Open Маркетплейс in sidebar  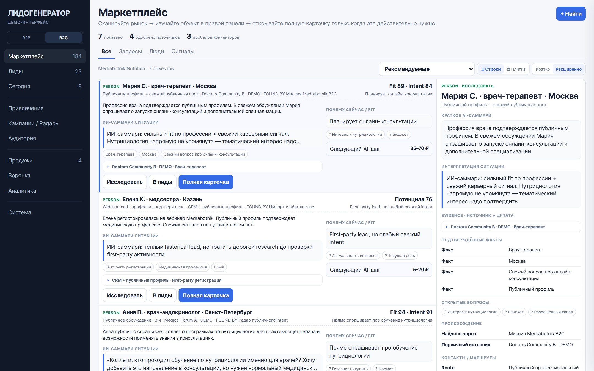[x=45, y=56]
